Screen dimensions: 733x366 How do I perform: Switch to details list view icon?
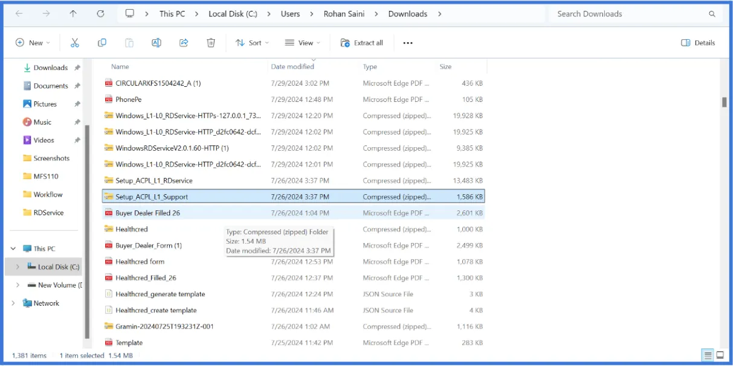click(x=707, y=355)
